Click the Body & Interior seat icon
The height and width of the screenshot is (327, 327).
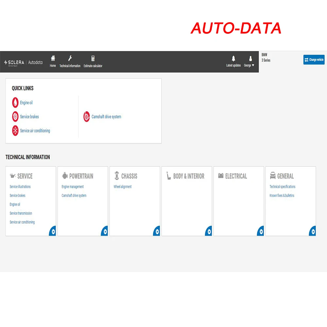click(x=168, y=176)
